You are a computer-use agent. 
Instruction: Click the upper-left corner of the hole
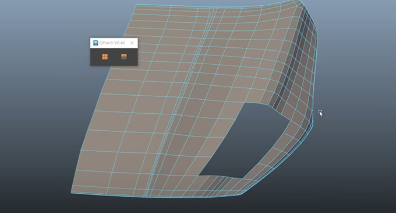coord(245,103)
